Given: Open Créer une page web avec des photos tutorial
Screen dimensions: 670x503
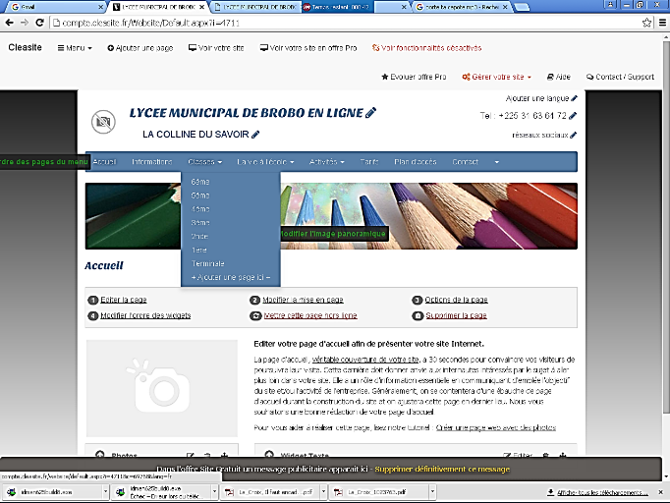Looking at the screenshot, I should 496,427.
